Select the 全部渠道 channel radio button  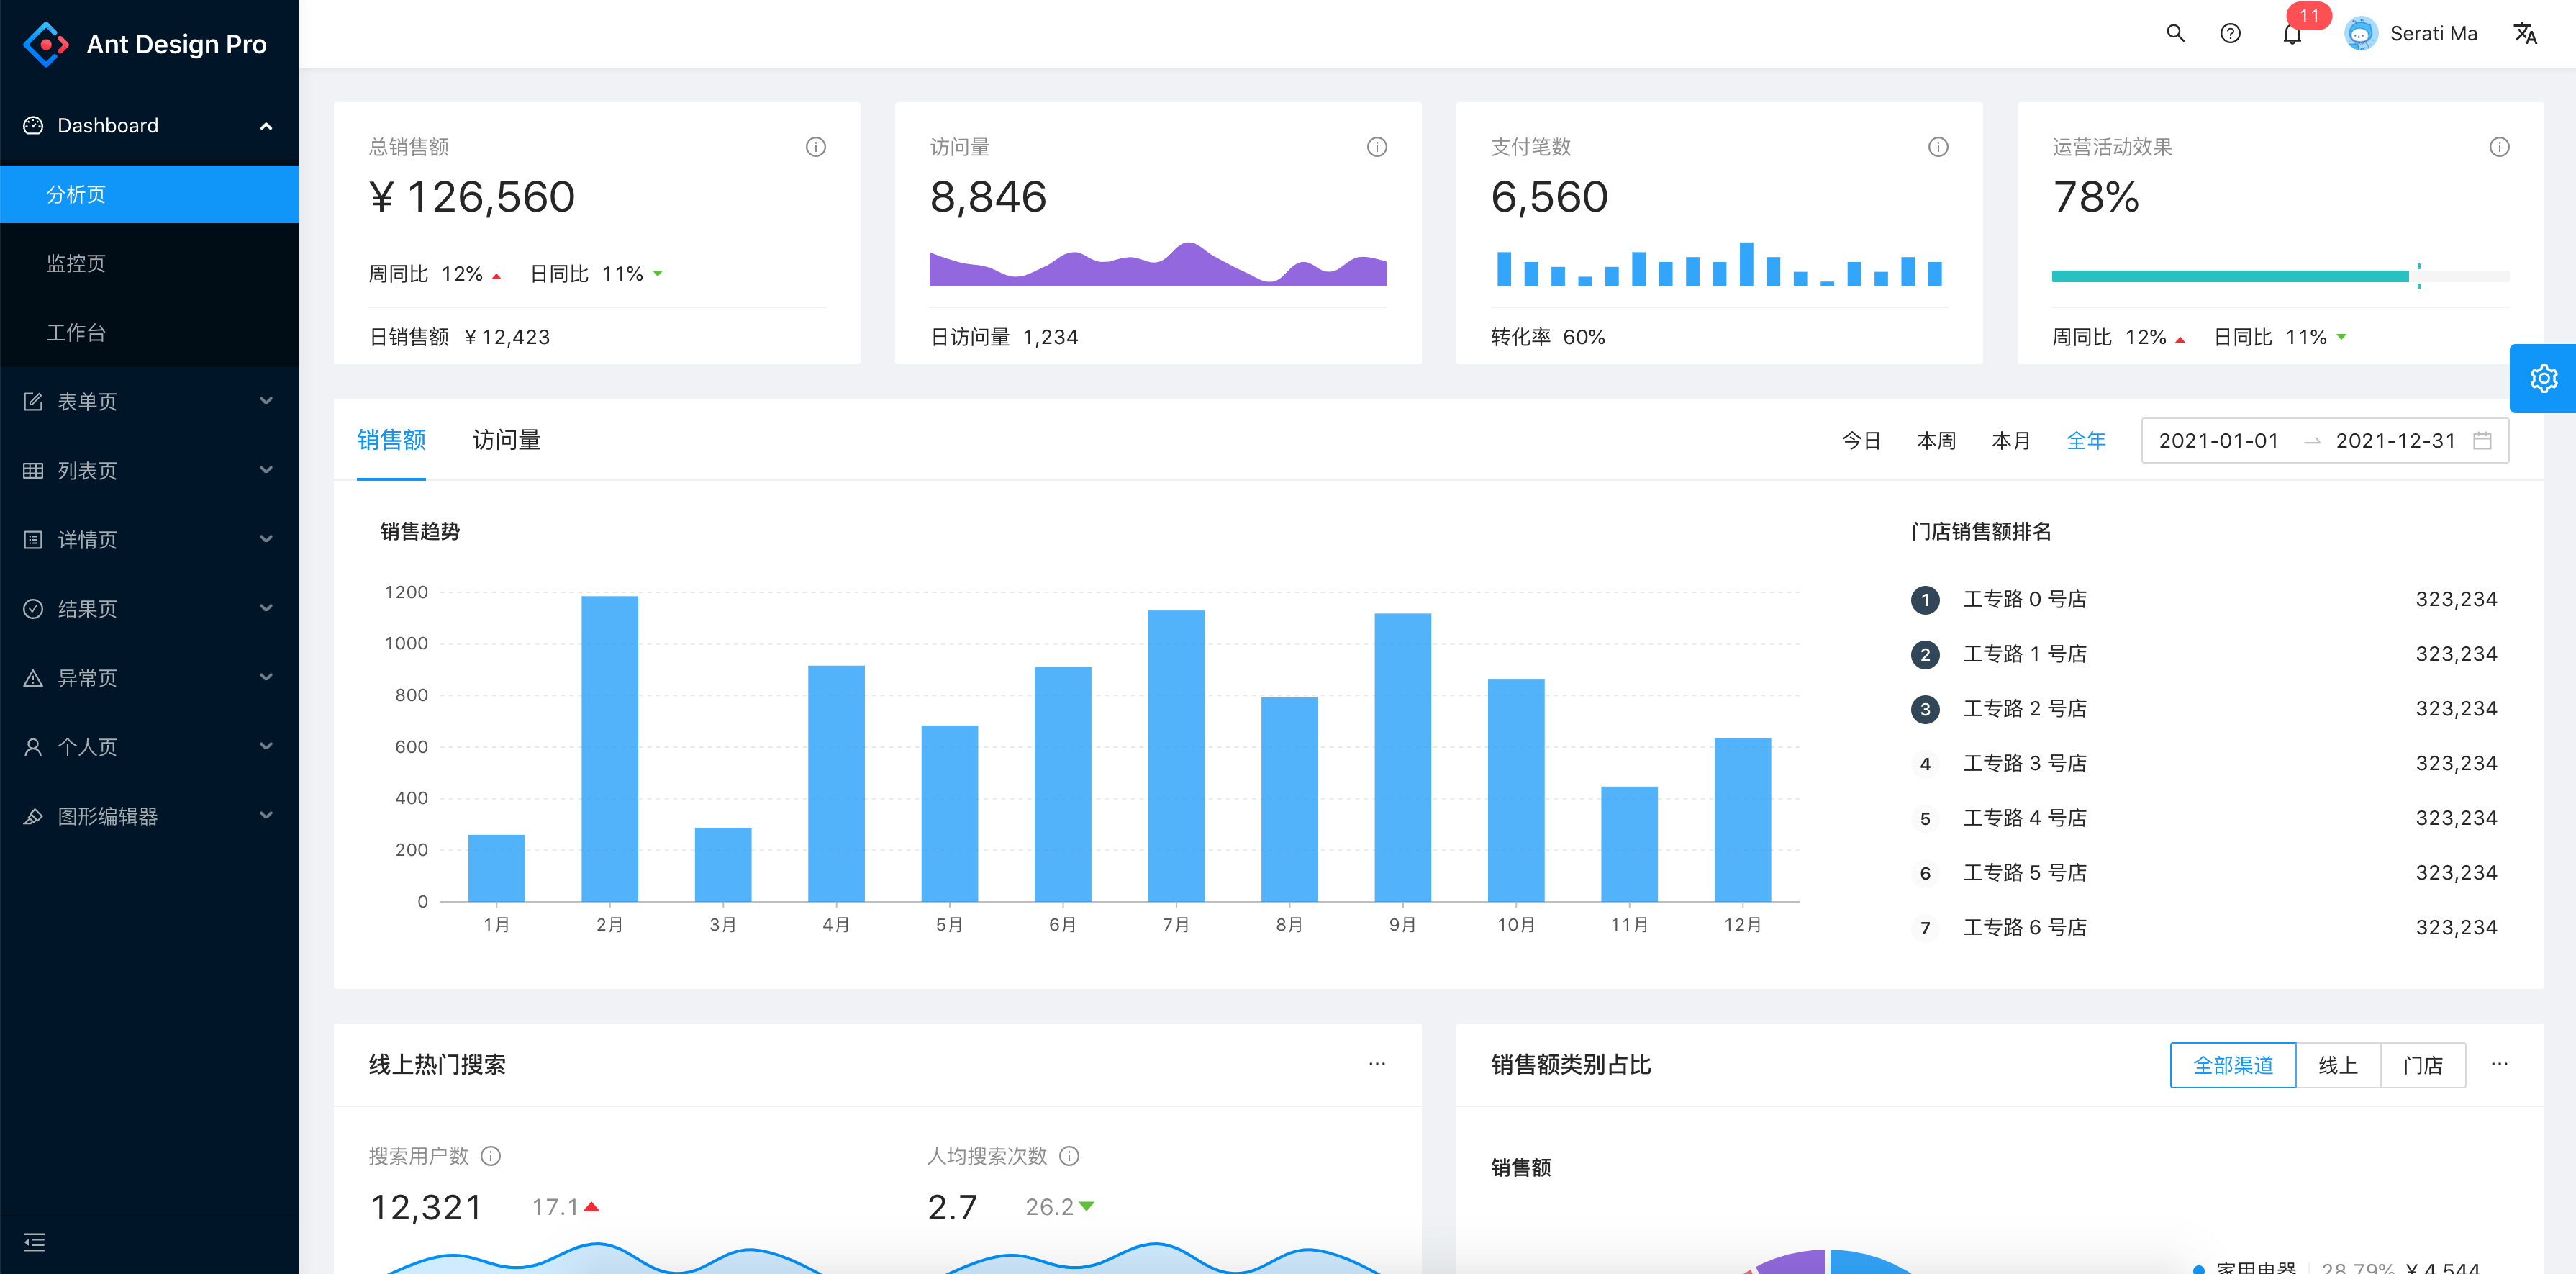pyautogui.click(x=2233, y=1065)
